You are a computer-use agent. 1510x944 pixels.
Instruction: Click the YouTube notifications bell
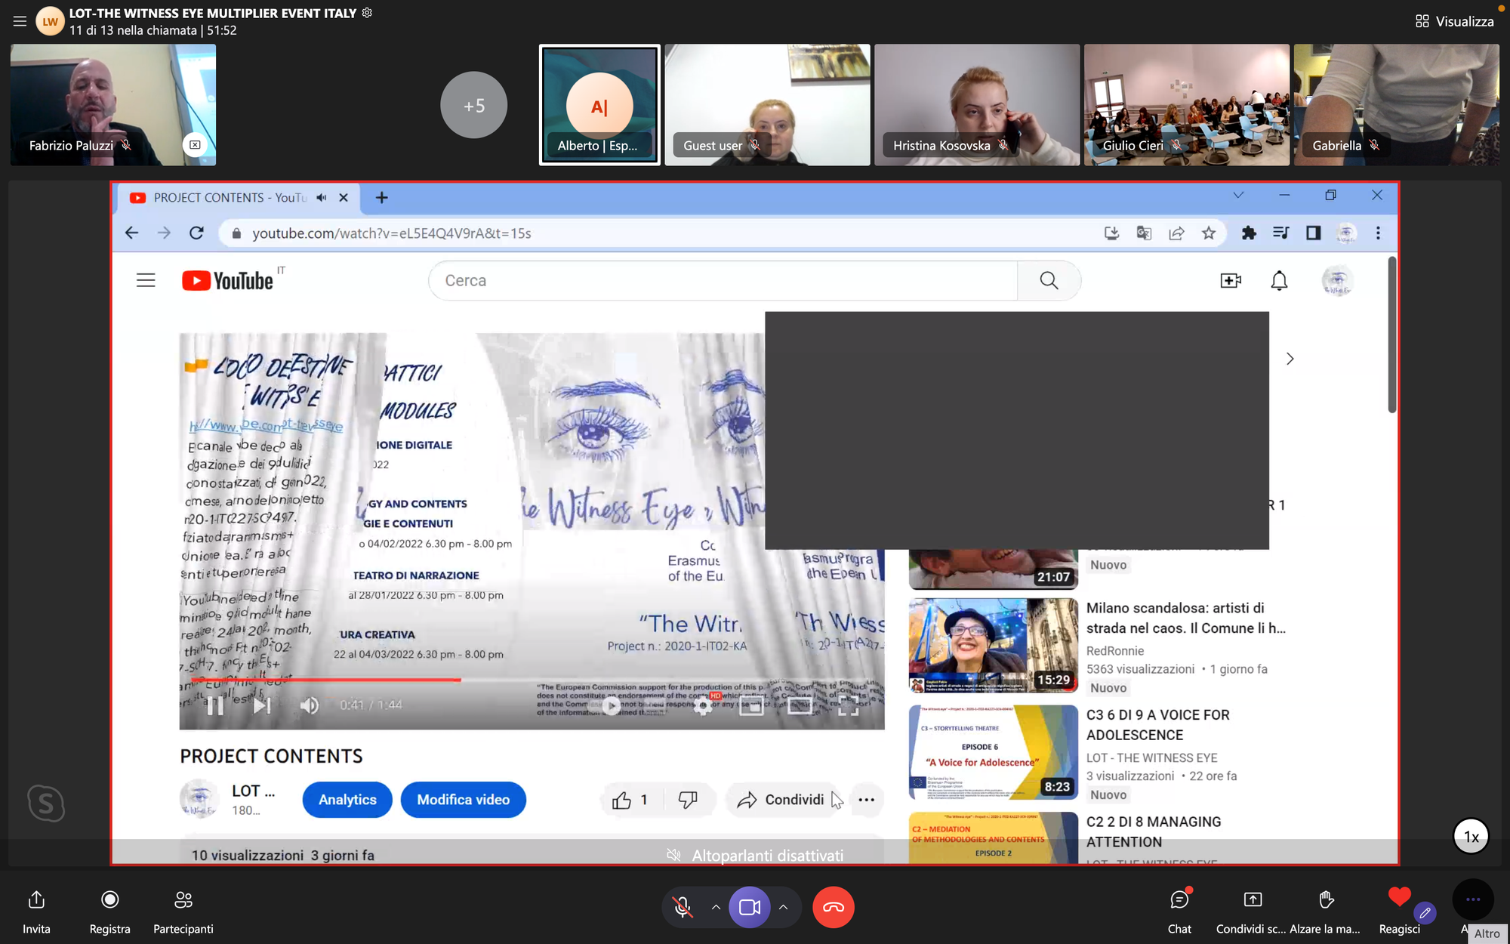1279,281
